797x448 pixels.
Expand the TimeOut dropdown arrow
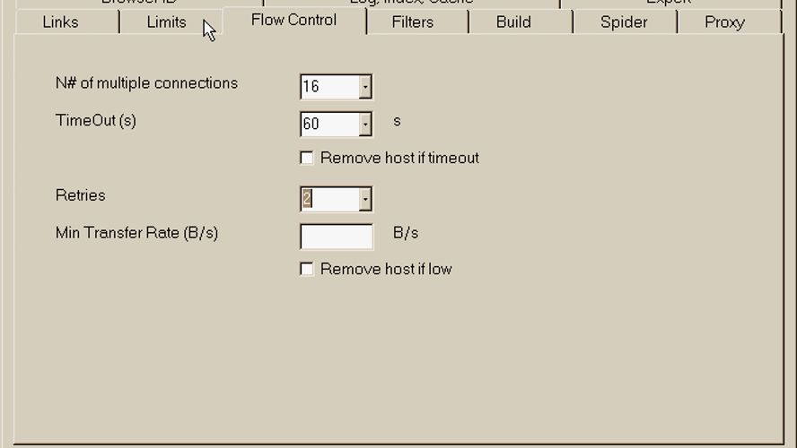[x=365, y=125]
